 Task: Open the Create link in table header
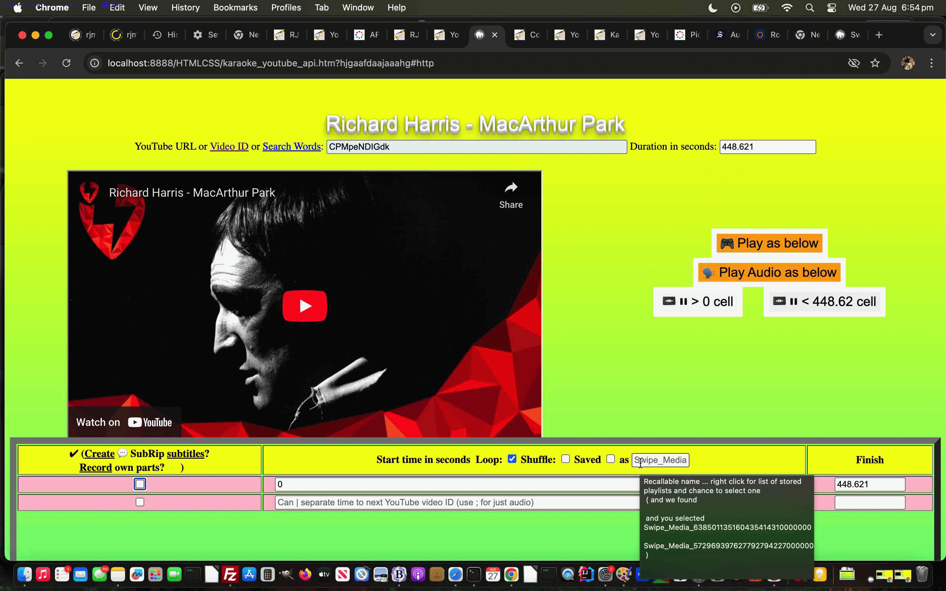tap(100, 454)
